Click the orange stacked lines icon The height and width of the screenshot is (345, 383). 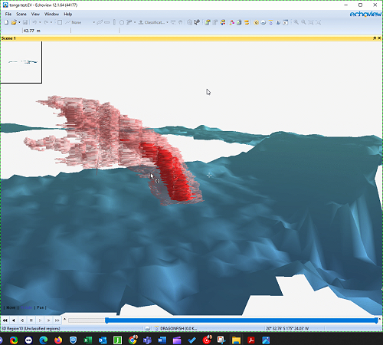pos(247,22)
